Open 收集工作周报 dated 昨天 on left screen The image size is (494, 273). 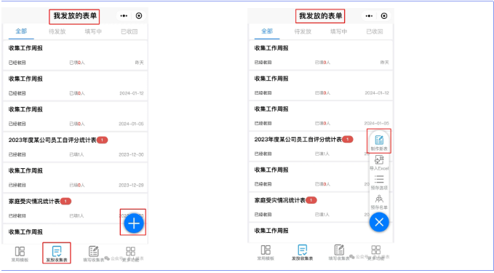75,55
